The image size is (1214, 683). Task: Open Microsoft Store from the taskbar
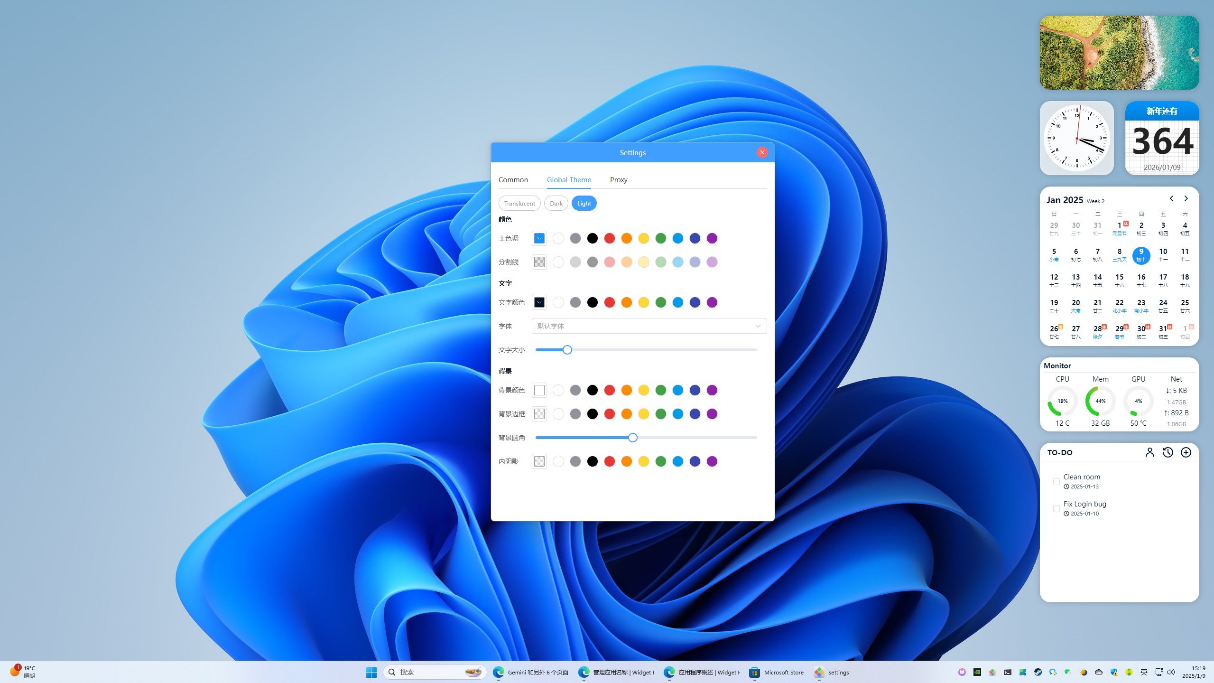pos(776,672)
